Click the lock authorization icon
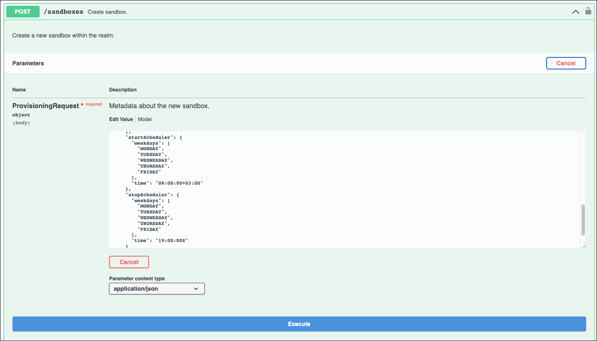This screenshot has height=341, width=597. 588,11
